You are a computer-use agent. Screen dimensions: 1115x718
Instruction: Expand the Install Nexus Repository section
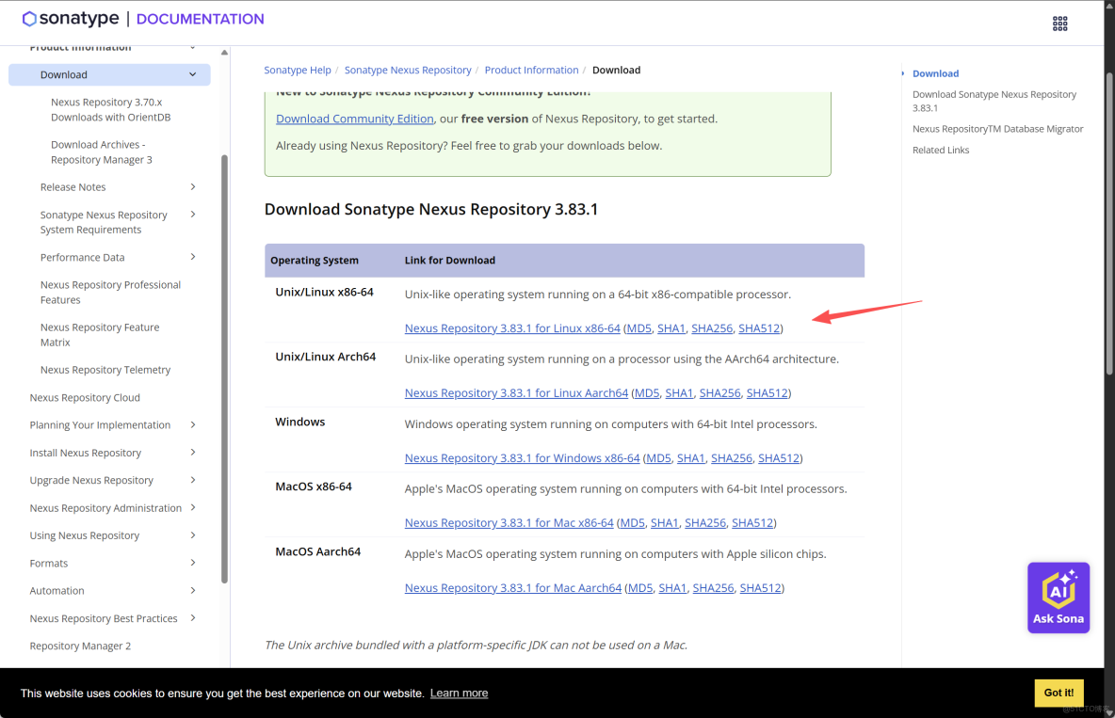coord(192,453)
